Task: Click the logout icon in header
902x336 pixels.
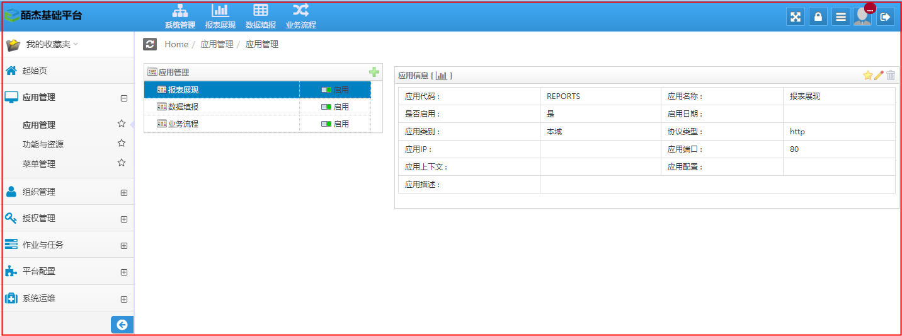Action: pos(885,17)
